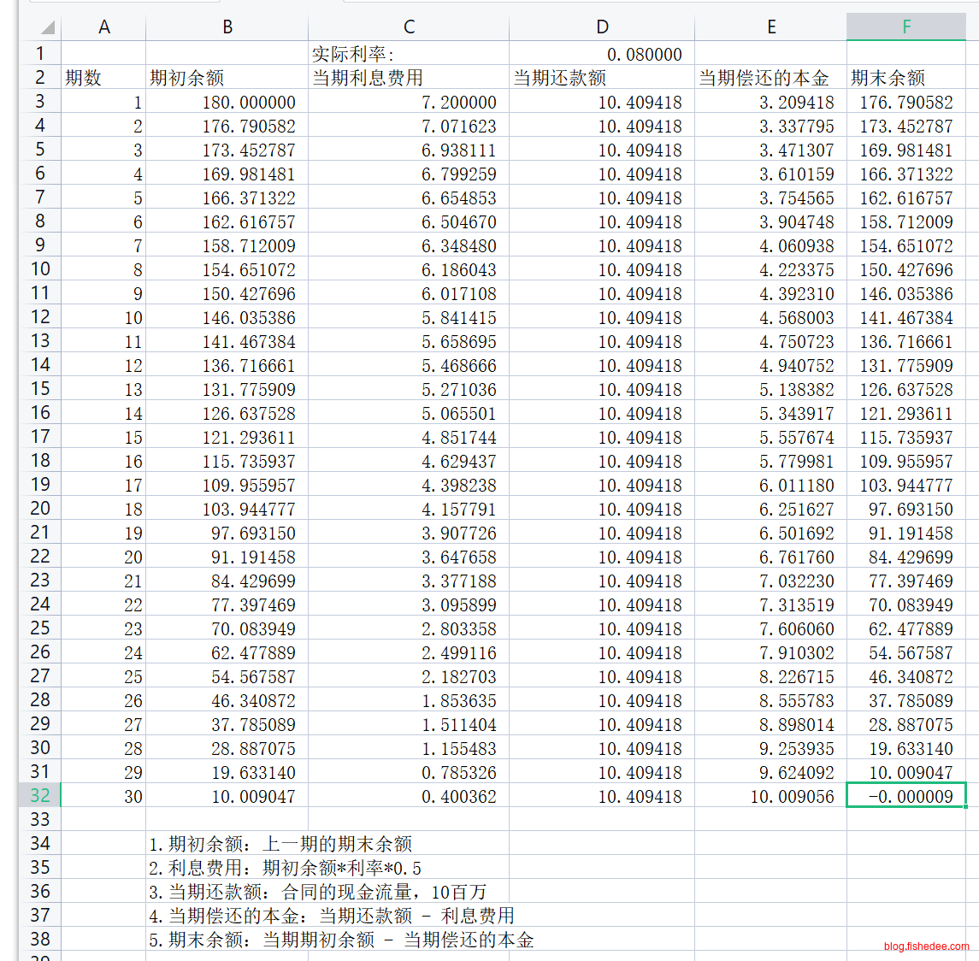Click the blog.fishedee.com watermark link
The image size is (979, 961).
pyautogui.click(x=926, y=946)
